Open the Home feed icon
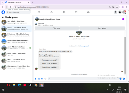129x93 pixels. coord(39,12)
